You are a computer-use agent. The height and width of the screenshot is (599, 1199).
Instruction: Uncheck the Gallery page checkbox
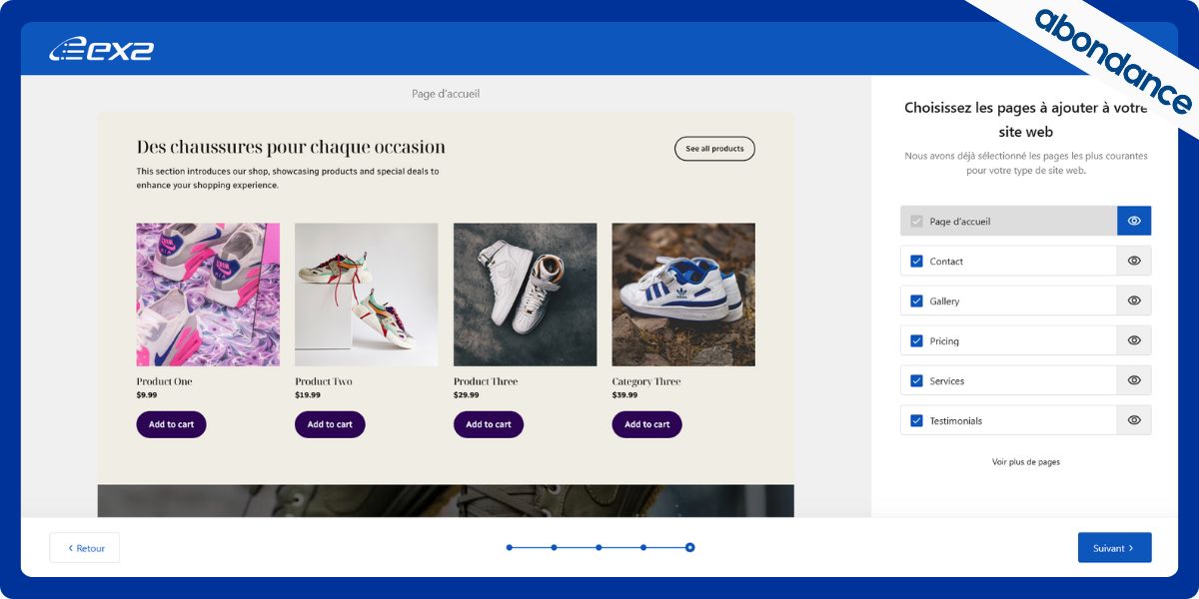[916, 301]
